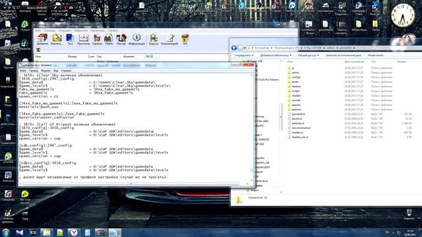Expand breadcrumb arrow after editors

pyautogui.click(x=337, y=48)
